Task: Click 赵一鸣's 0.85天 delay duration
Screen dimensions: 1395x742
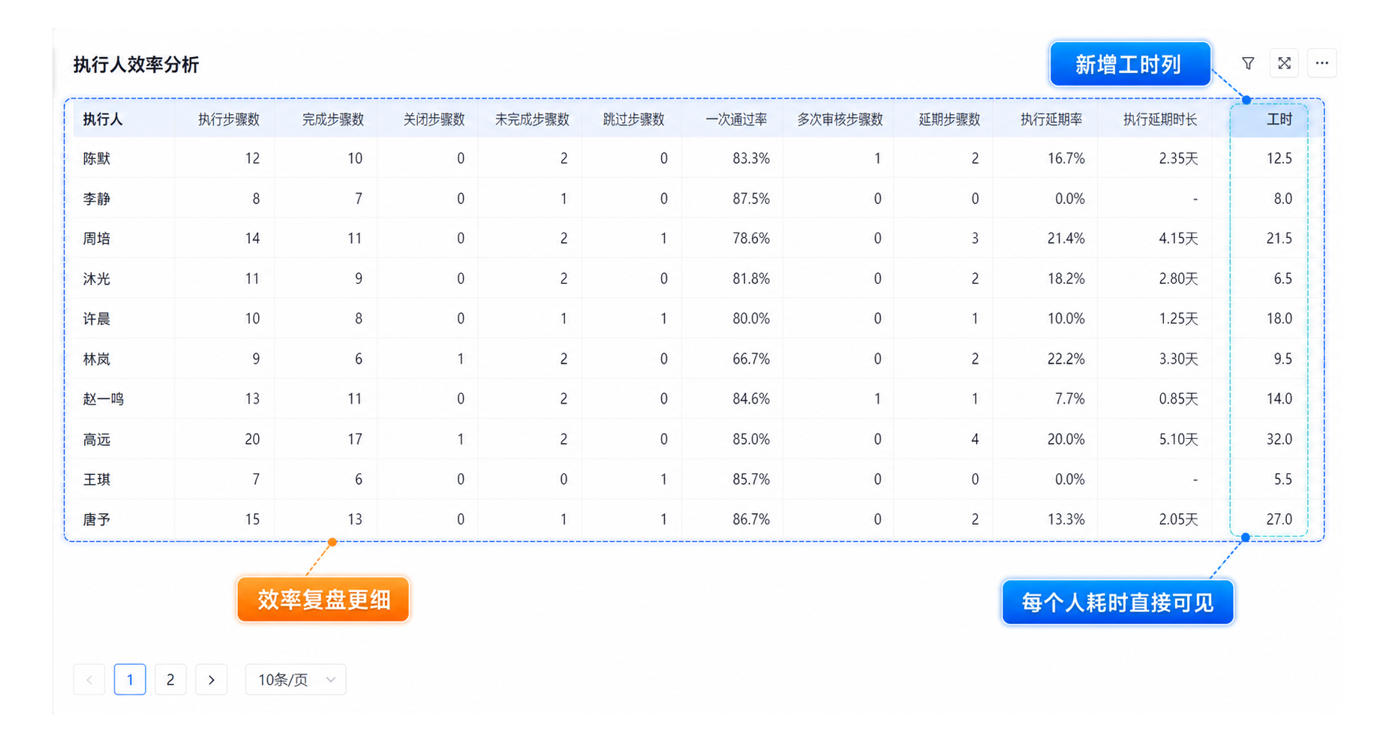Action: [x=1179, y=399]
